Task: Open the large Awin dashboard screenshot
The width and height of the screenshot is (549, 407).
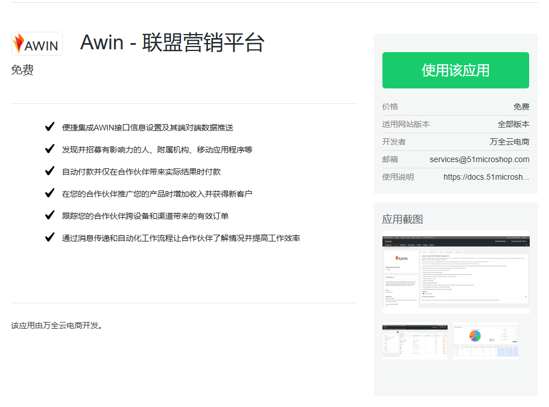Action: (x=456, y=272)
